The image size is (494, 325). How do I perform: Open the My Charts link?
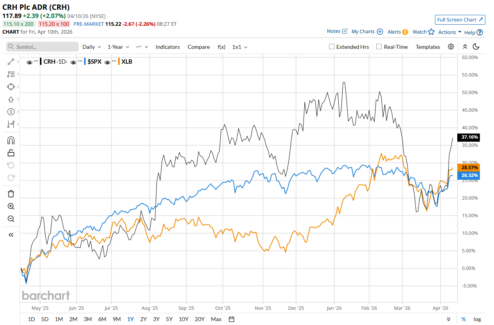pyautogui.click(x=367, y=31)
